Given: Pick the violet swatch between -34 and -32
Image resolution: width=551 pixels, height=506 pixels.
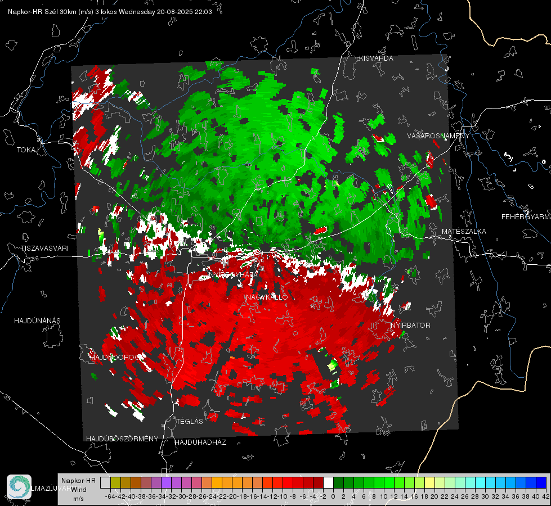Looking at the screenshot, I should coord(166,483).
